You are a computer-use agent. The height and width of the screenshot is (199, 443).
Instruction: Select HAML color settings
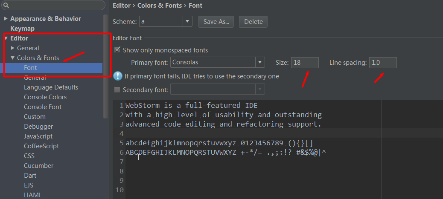point(33,195)
